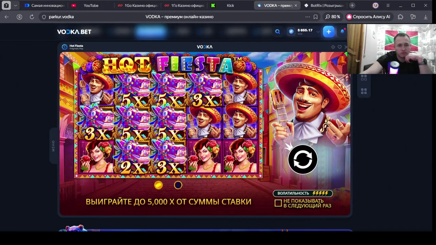
Task: Switch to the "1Го Казино официа" tab
Action: click(184, 5)
